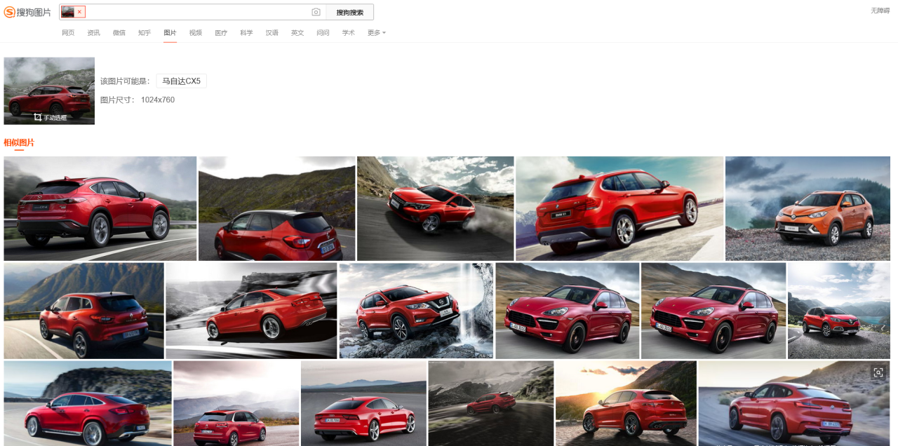
Task: Select the 微信 tab
Action: coord(119,33)
